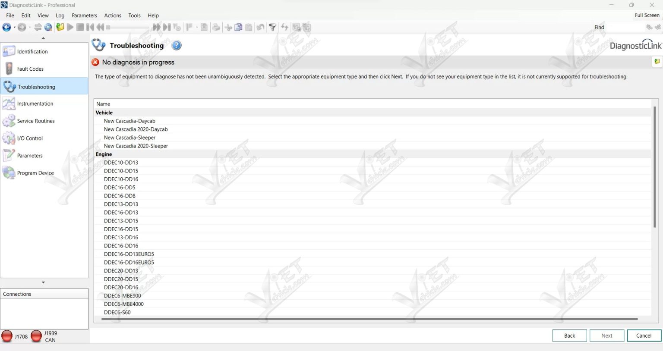The width and height of the screenshot is (663, 351).
Task: Click the Next button
Action: pyautogui.click(x=606, y=335)
